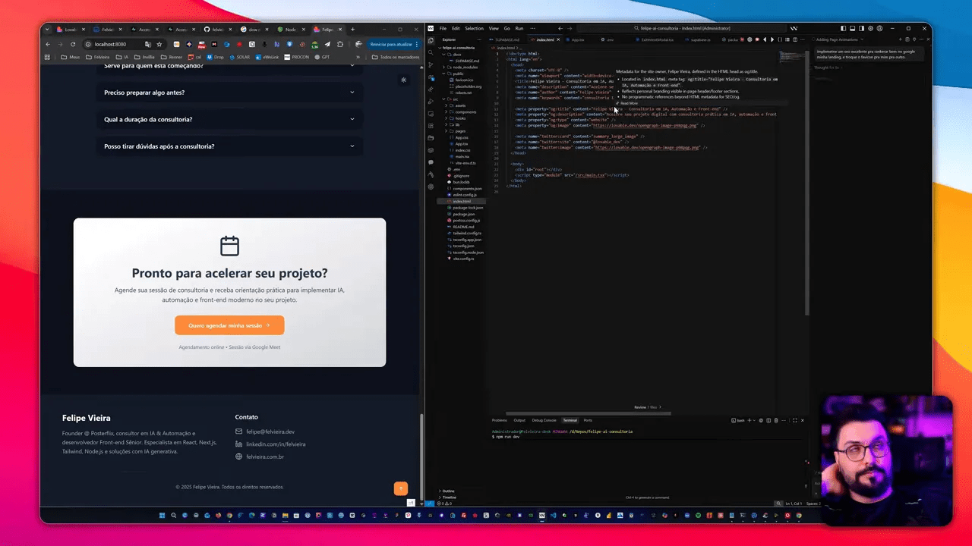Open the Search view in activity bar
The width and height of the screenshot is (972, 546).
(431, 53)
